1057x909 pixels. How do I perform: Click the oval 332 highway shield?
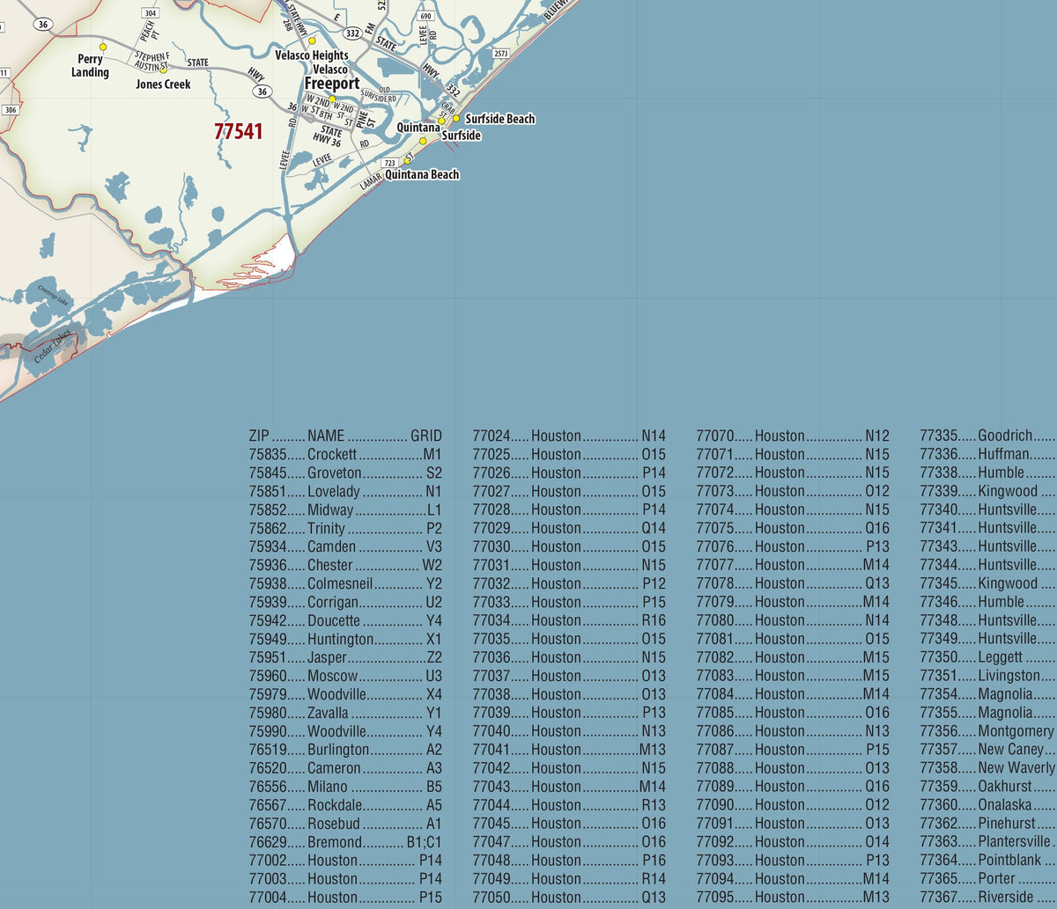pos(354,33)
